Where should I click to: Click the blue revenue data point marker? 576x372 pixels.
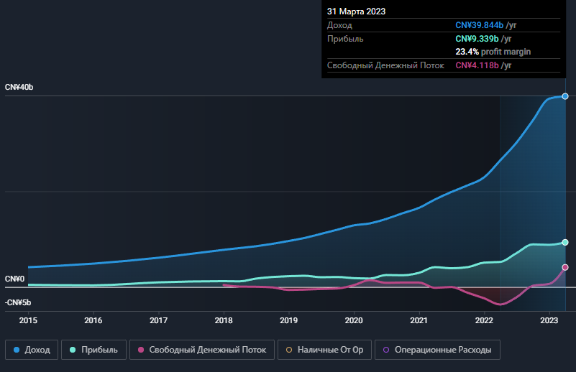coord(565,96)
